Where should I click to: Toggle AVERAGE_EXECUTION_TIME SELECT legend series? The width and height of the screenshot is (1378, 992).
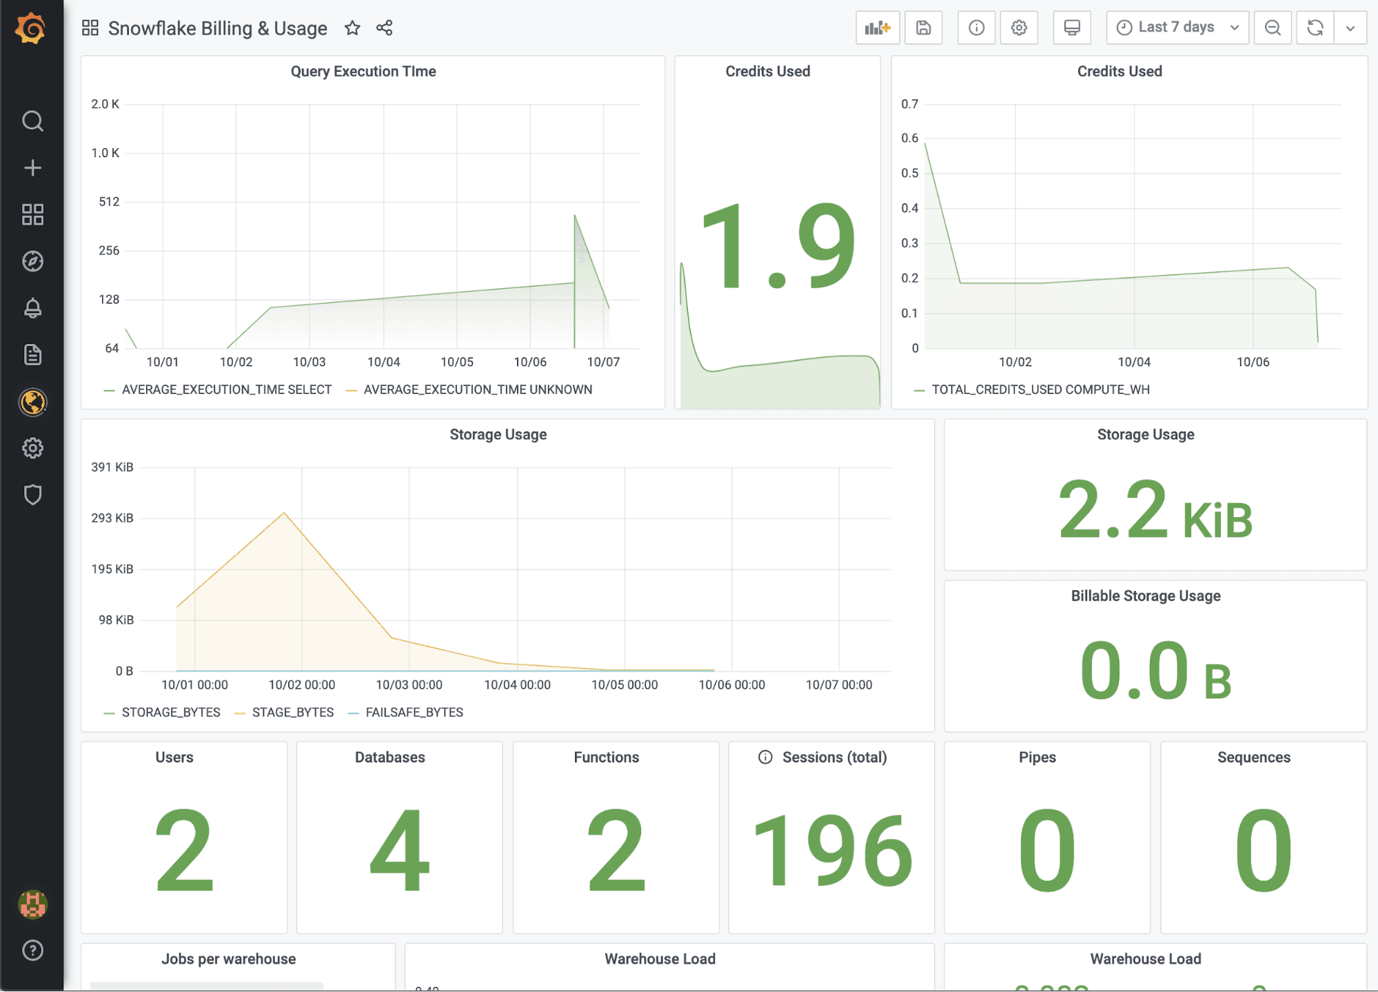click(x=226, y=389)
